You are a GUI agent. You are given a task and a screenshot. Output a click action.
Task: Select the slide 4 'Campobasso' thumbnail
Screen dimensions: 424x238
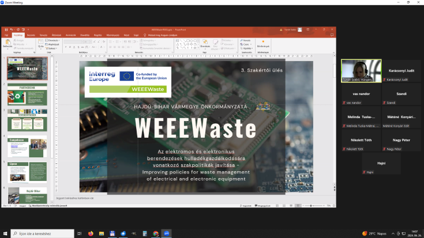(x=27, y=146)
